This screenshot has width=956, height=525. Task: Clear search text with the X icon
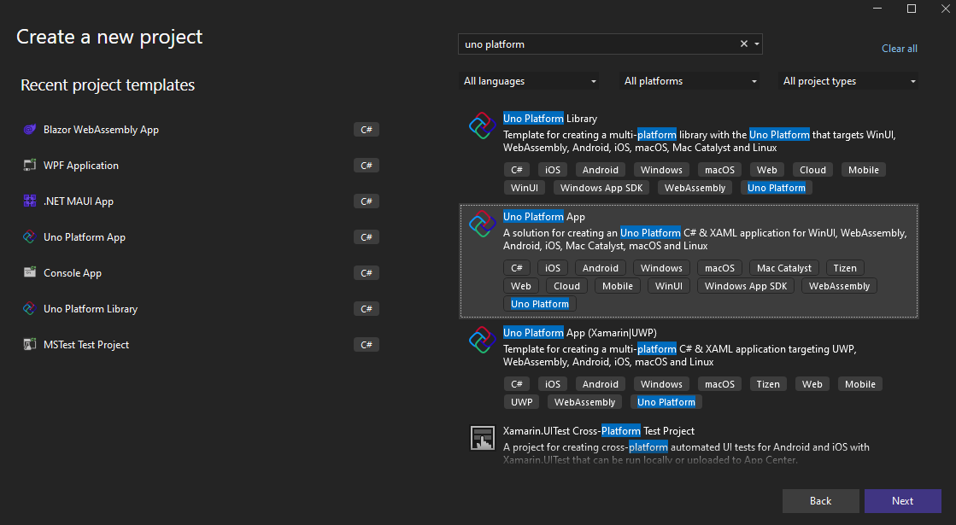pos(743,44)
